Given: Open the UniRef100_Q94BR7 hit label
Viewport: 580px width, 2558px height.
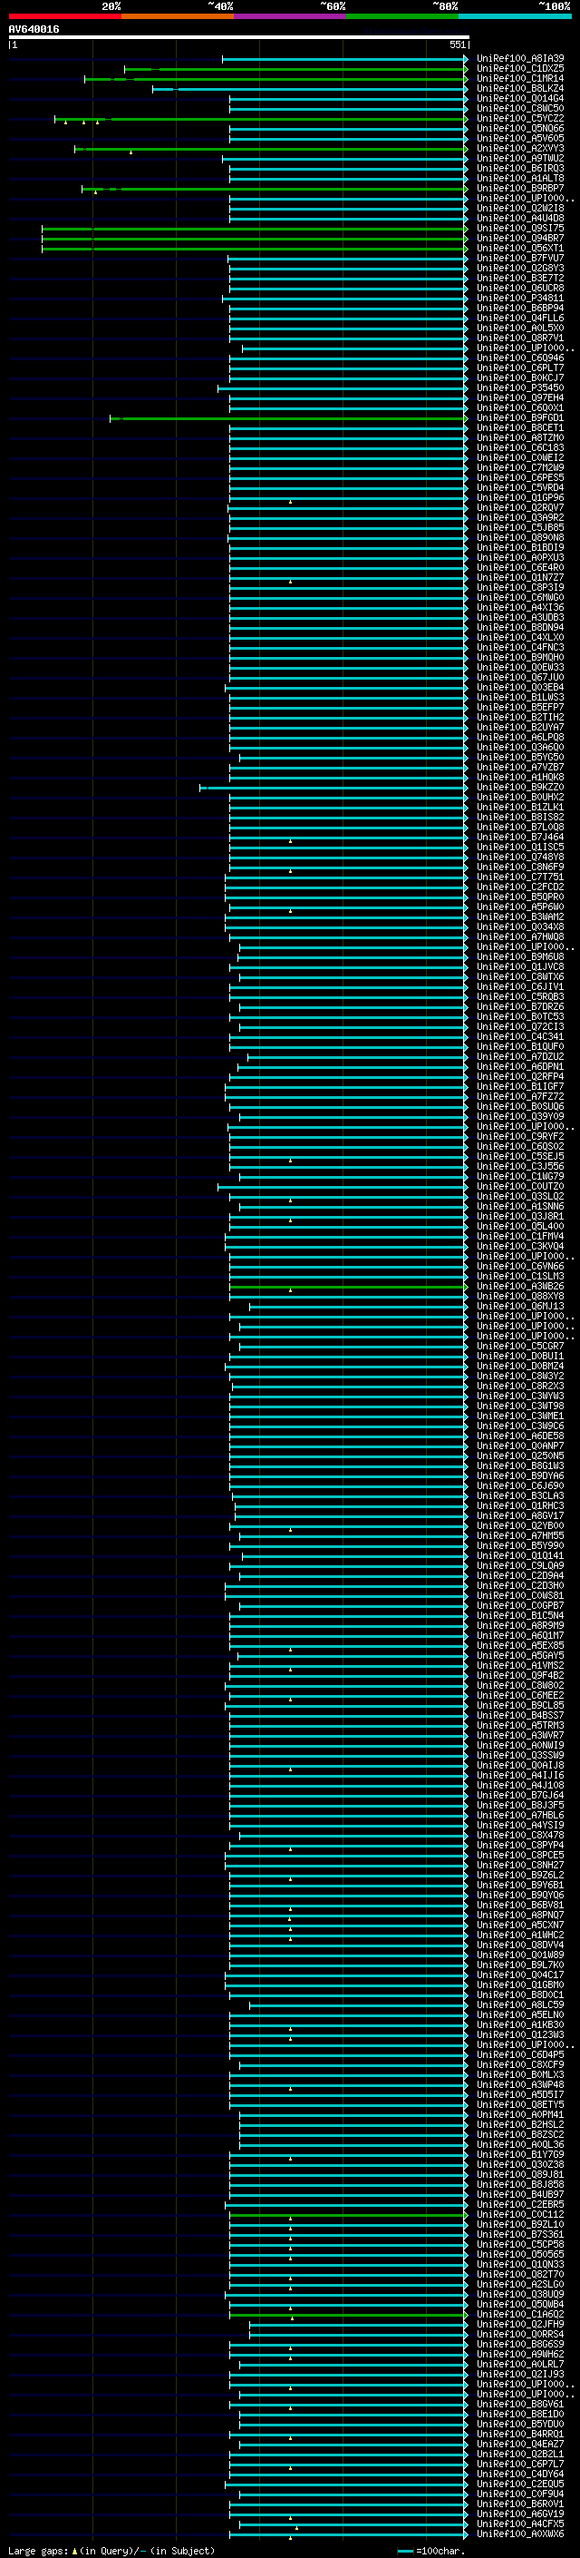Looking at the screenshot, I should [520, 239].
